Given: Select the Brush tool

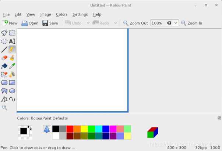Looking at the screenshot, I should (x=12, y=58).
